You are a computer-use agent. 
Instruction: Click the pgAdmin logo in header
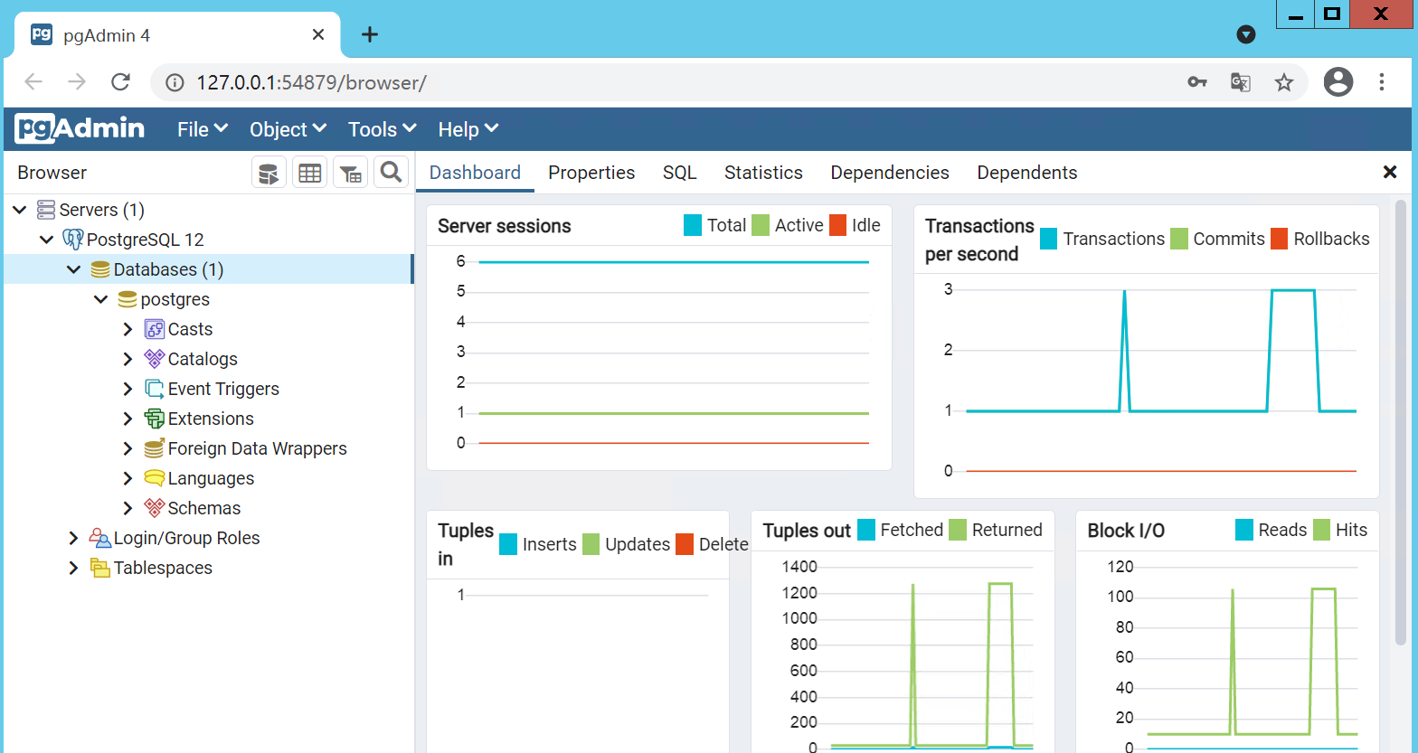80,128
